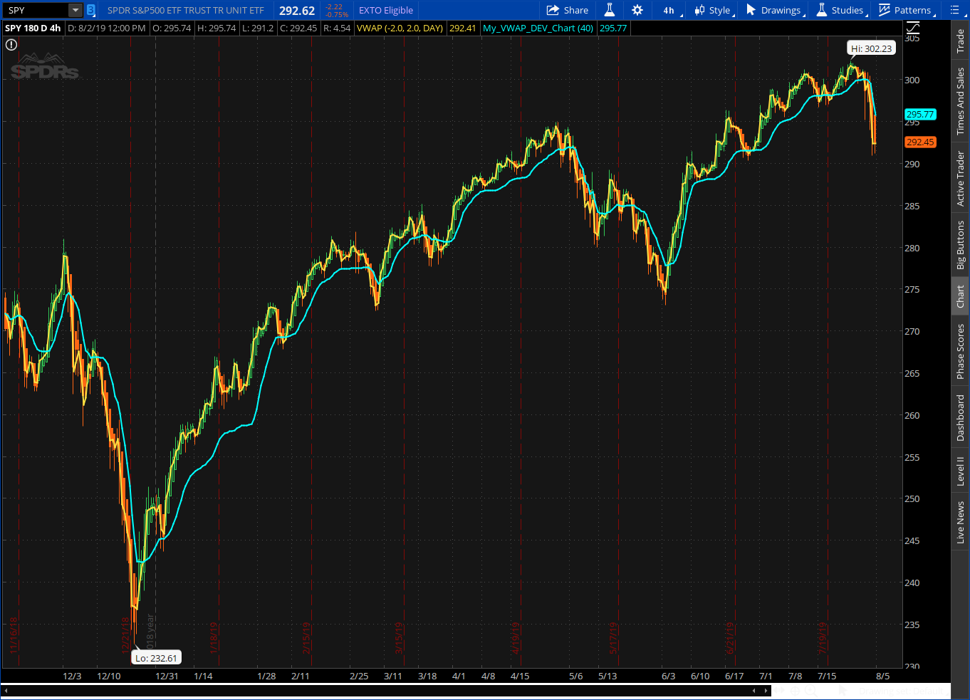Click the VWAP (-2.0, 2.0, DAY) study label
This screenshot has width=970, height=700.
(x=400, y=28)
